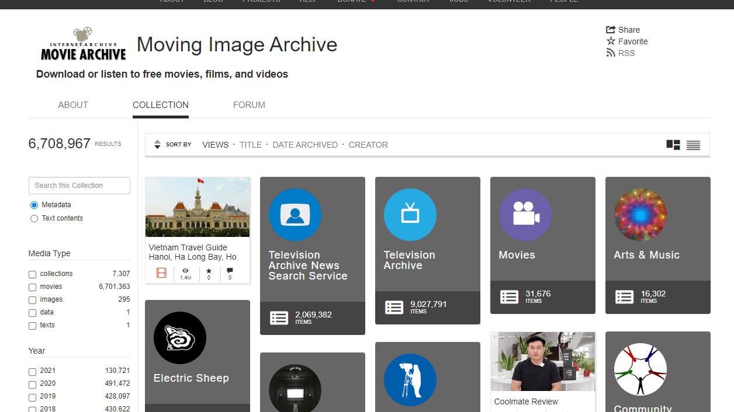The width and height of the screenshot is (734, 412).
Task: Open the Television Archive collection title
Action: coord(410,260)
